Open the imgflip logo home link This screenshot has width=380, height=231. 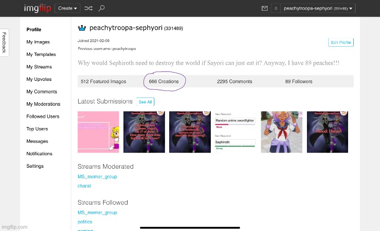(37, 8)
